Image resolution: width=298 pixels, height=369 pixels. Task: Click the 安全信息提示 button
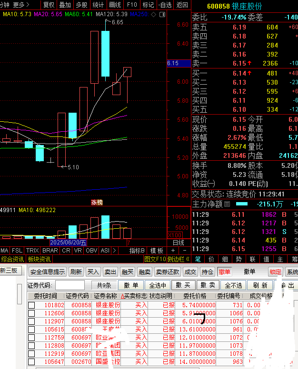point(48,272)
